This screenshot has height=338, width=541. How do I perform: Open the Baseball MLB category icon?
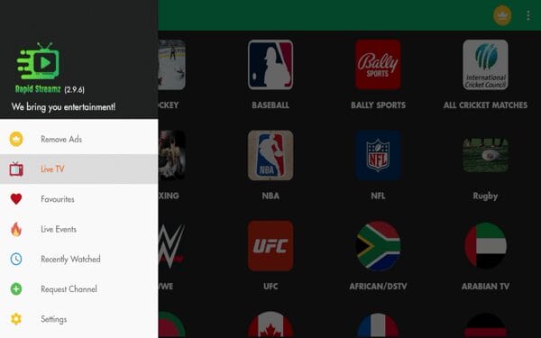tap(270, 65)
